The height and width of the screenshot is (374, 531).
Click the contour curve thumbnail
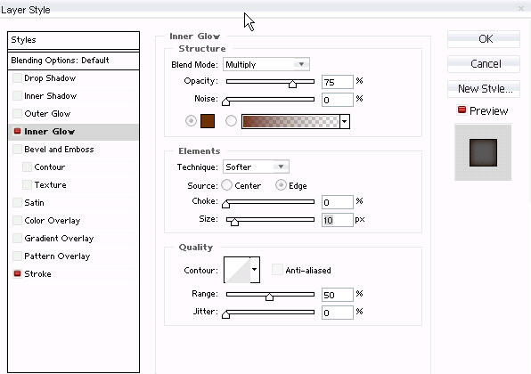[x=237, y=270]
